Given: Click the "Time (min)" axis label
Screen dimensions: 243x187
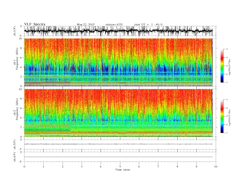Looking at the screenshot, I should (123, 170).
